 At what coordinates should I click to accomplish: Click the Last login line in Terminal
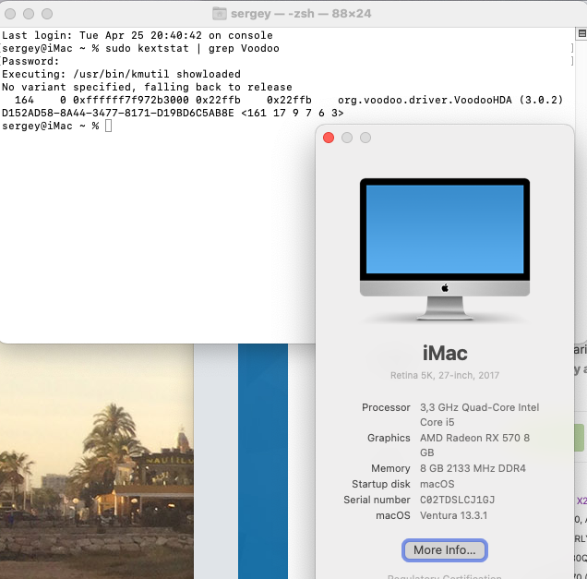click(138, 36)
